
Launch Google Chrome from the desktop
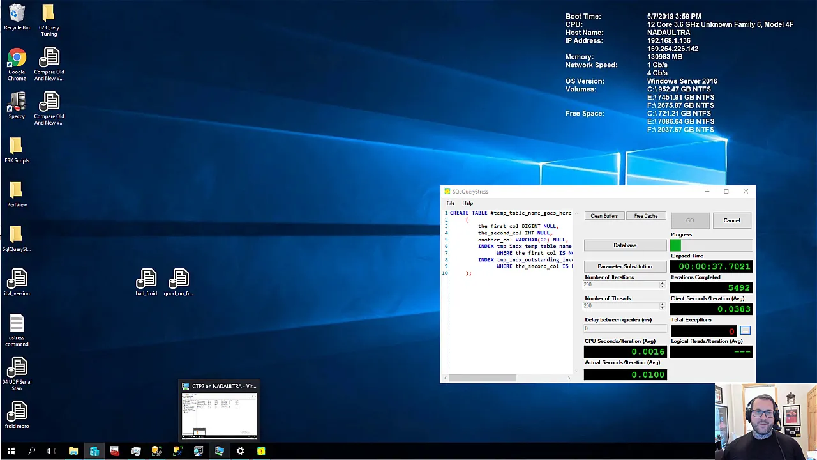[x=17, y=65]
